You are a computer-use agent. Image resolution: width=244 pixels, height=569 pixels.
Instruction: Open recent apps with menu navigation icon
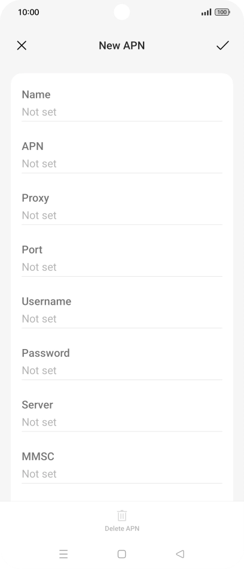tap(63, 553)
